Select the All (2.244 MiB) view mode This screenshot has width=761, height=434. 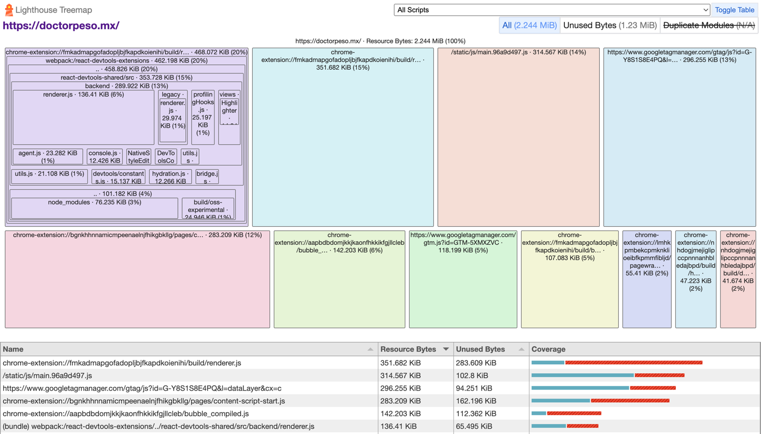[530, 25]
